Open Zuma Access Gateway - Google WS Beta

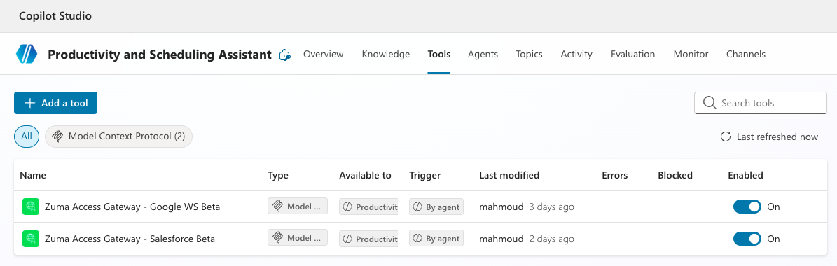click(x=132, y=206)
